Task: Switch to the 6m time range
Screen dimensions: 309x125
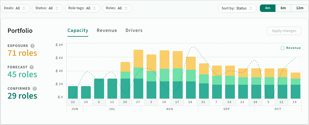Action: tap(283, 8)
